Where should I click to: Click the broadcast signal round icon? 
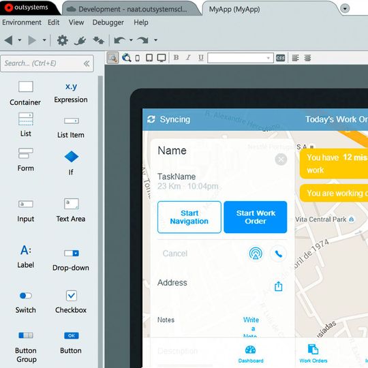click(256, 254)
